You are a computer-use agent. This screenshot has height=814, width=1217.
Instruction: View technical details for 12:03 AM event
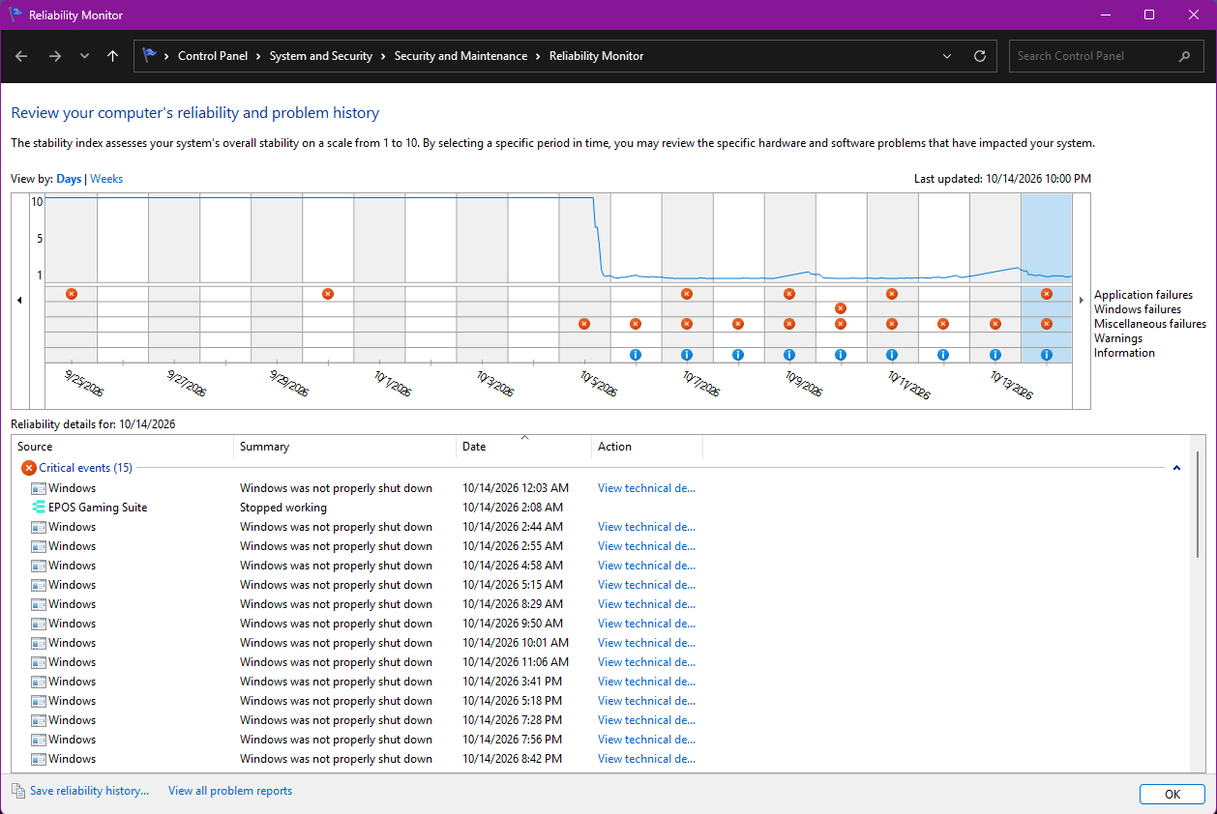646,488
